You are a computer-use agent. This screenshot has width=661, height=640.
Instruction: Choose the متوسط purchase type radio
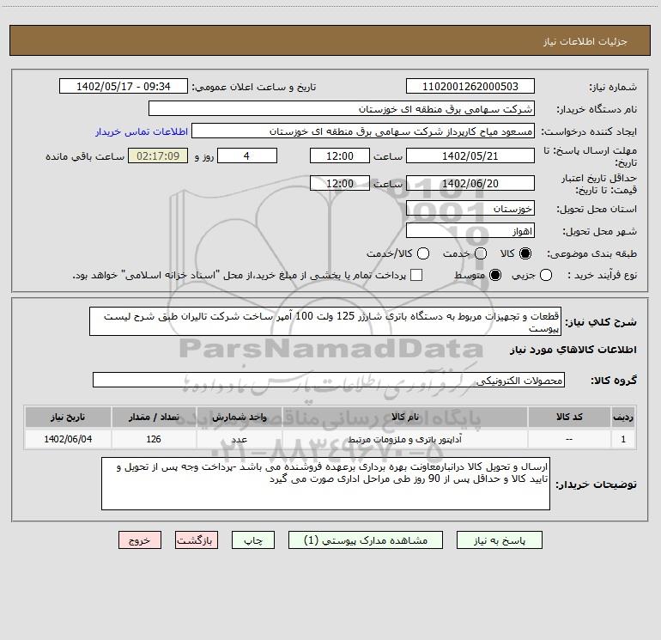(495, 275)
